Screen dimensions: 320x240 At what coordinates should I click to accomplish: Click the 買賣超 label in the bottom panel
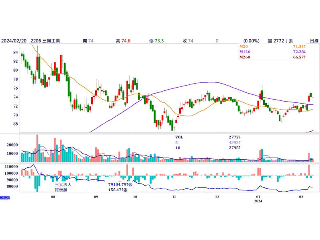tap(61, 190)
